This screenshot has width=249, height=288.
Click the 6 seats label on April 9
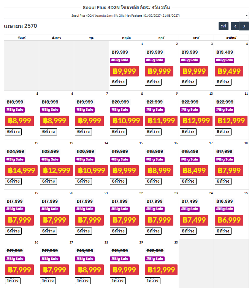pyautogui.click(x=153, y=132)
